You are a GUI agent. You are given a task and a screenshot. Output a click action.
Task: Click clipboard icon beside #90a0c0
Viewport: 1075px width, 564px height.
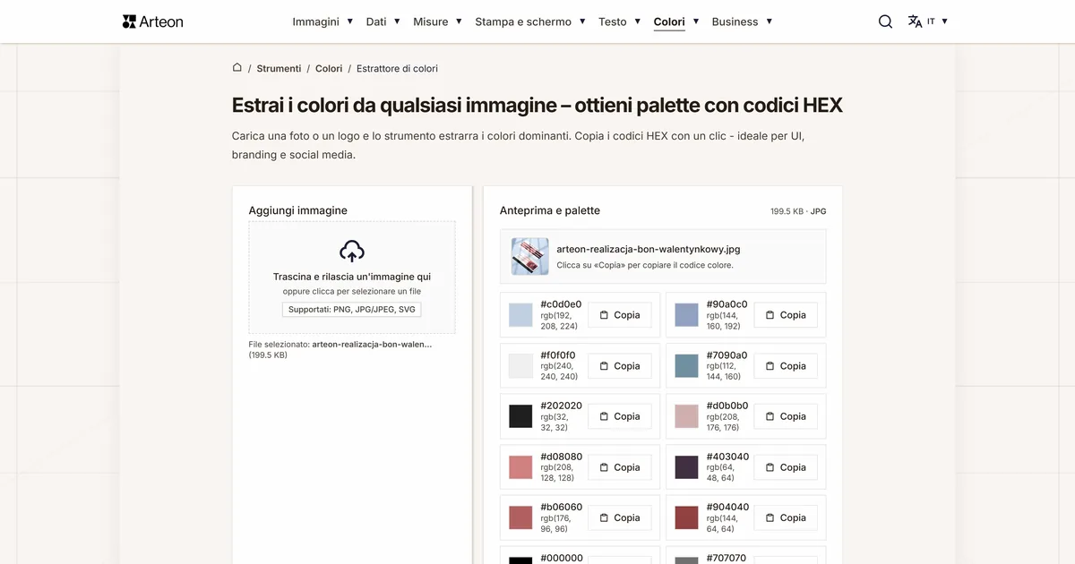pyautogui.click(x=770, y=315)
